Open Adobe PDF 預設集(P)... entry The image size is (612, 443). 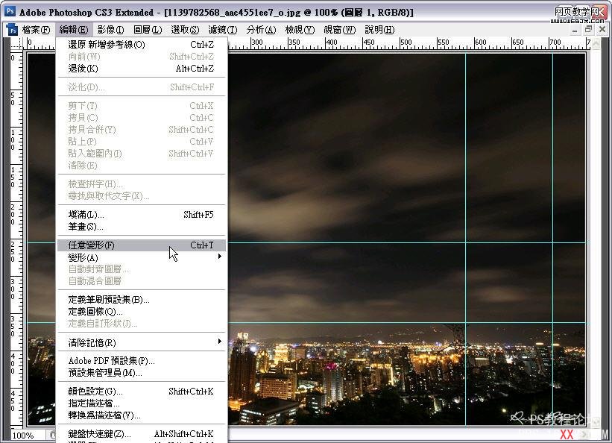click(142, 361)
